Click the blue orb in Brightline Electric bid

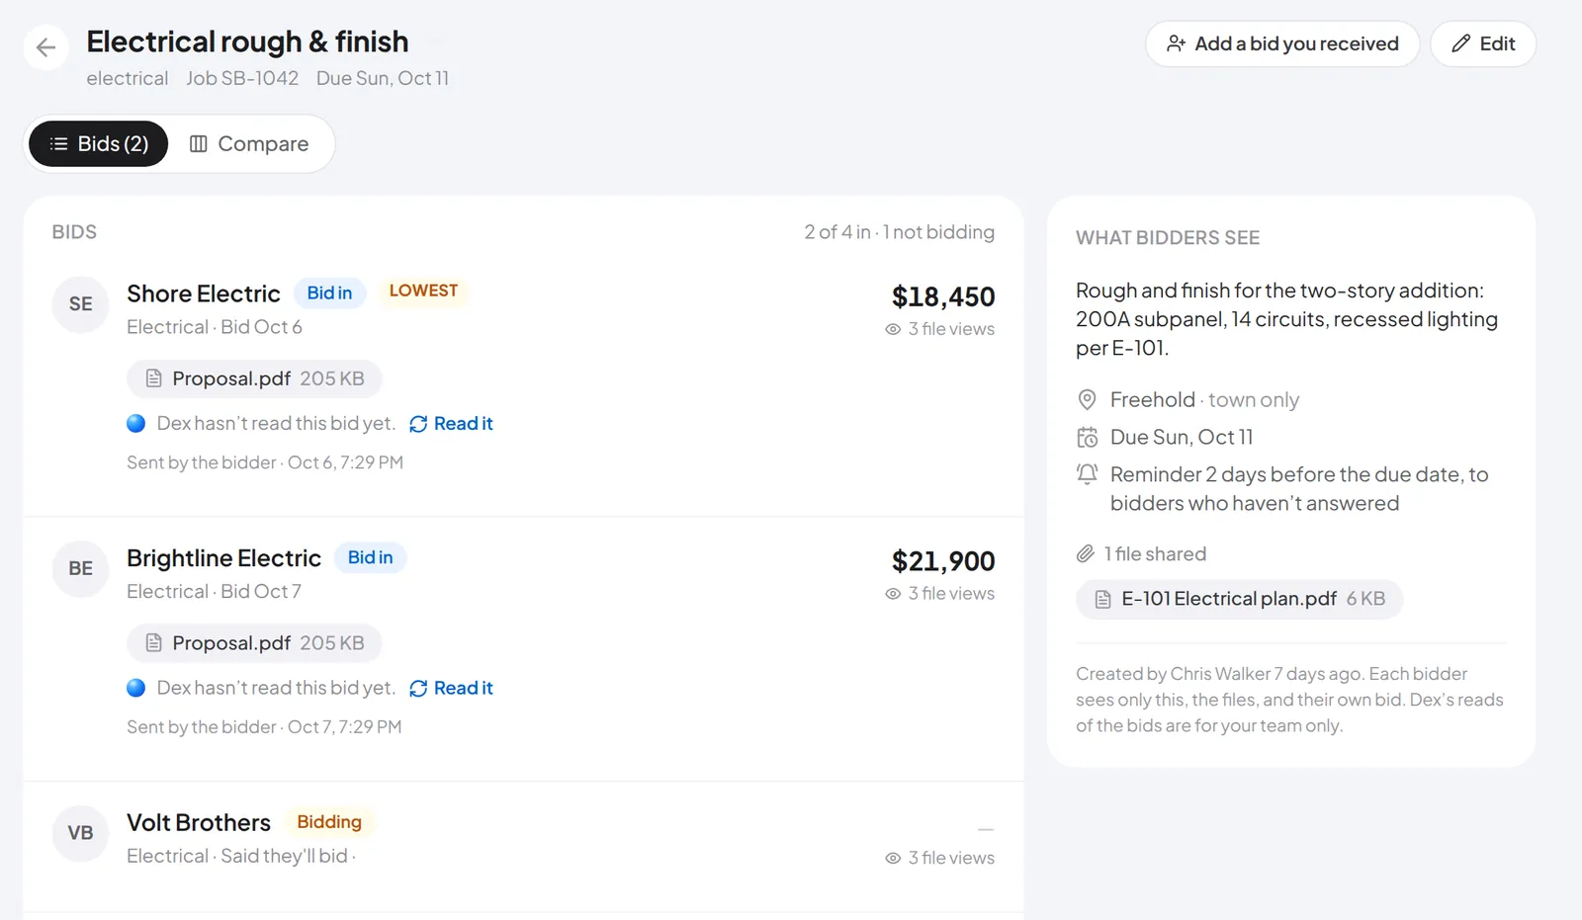(x=136, y=688)
